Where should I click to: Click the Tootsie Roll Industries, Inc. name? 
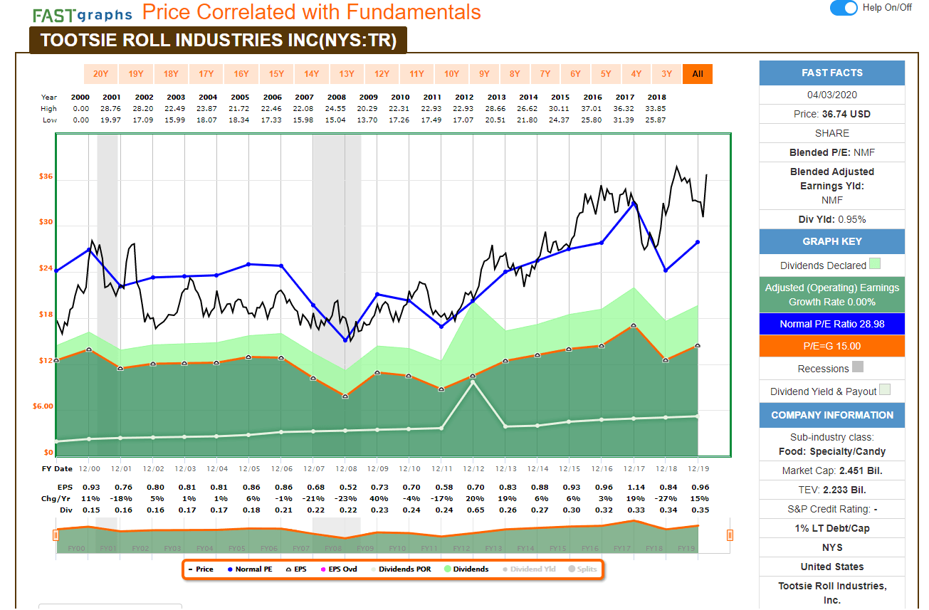point(832,593)
